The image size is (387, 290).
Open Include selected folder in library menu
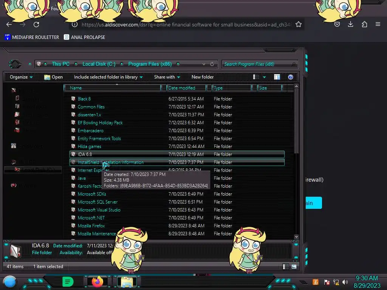(108, 77)
